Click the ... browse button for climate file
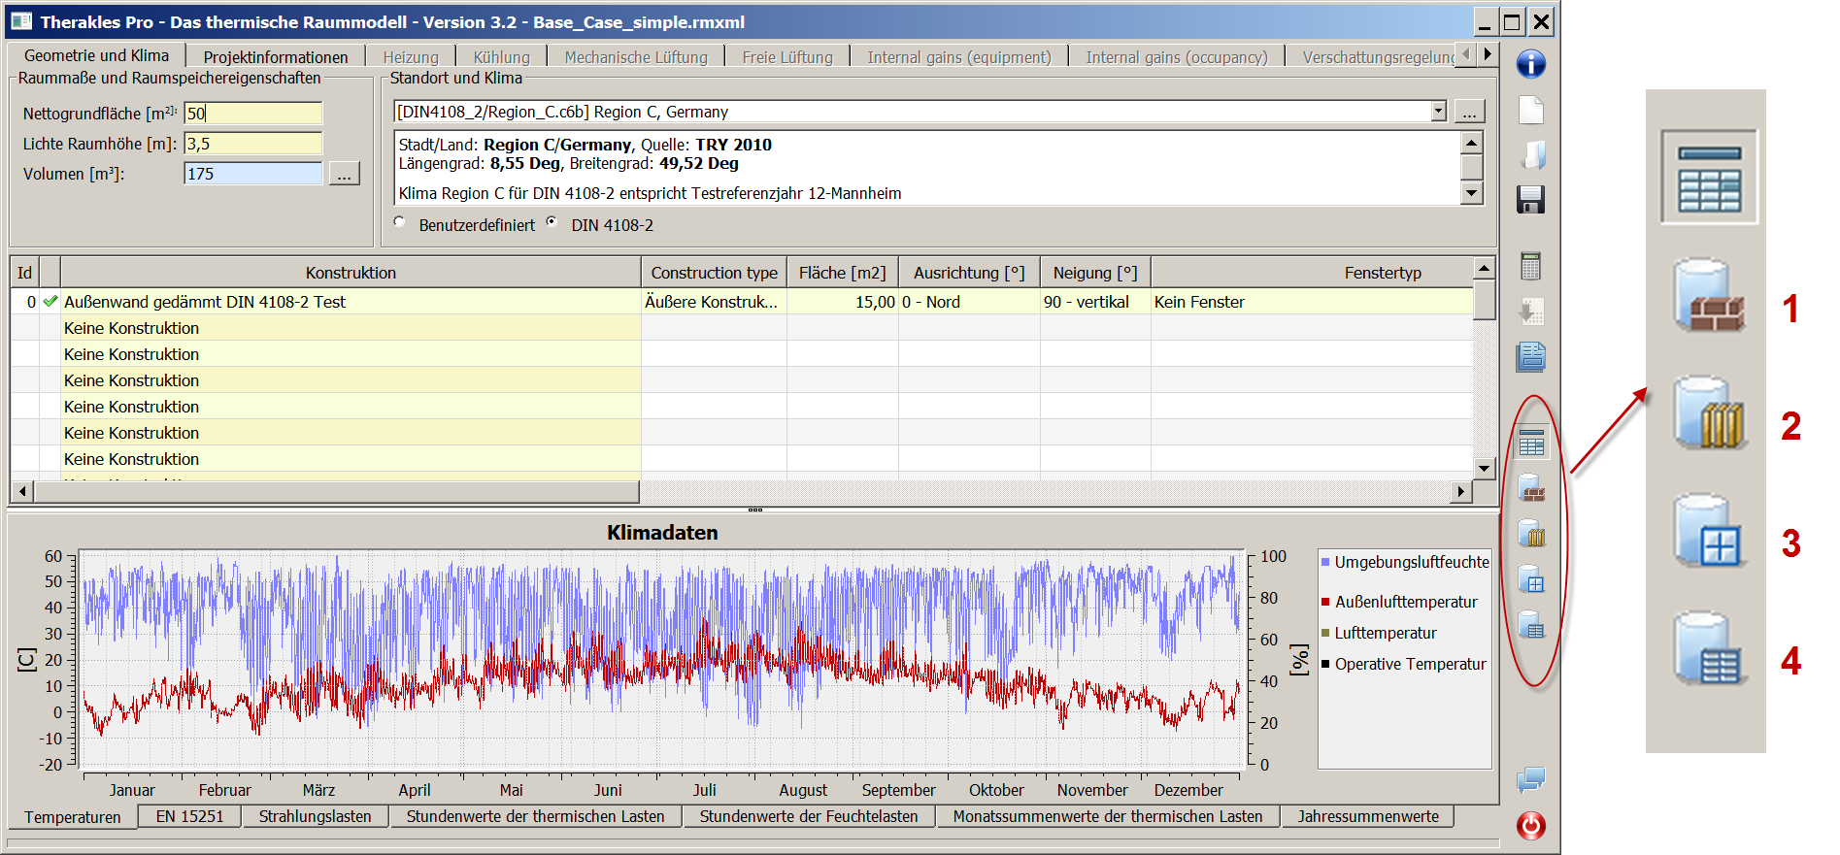 [x=1469, y=112]
